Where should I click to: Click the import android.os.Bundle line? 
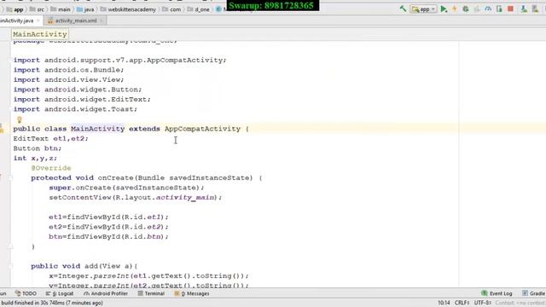point(68,70)
